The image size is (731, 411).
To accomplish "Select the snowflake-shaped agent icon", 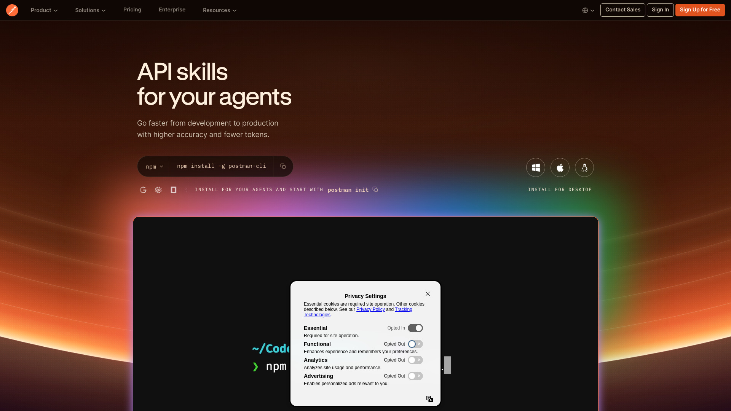I will tap(158, 190).
